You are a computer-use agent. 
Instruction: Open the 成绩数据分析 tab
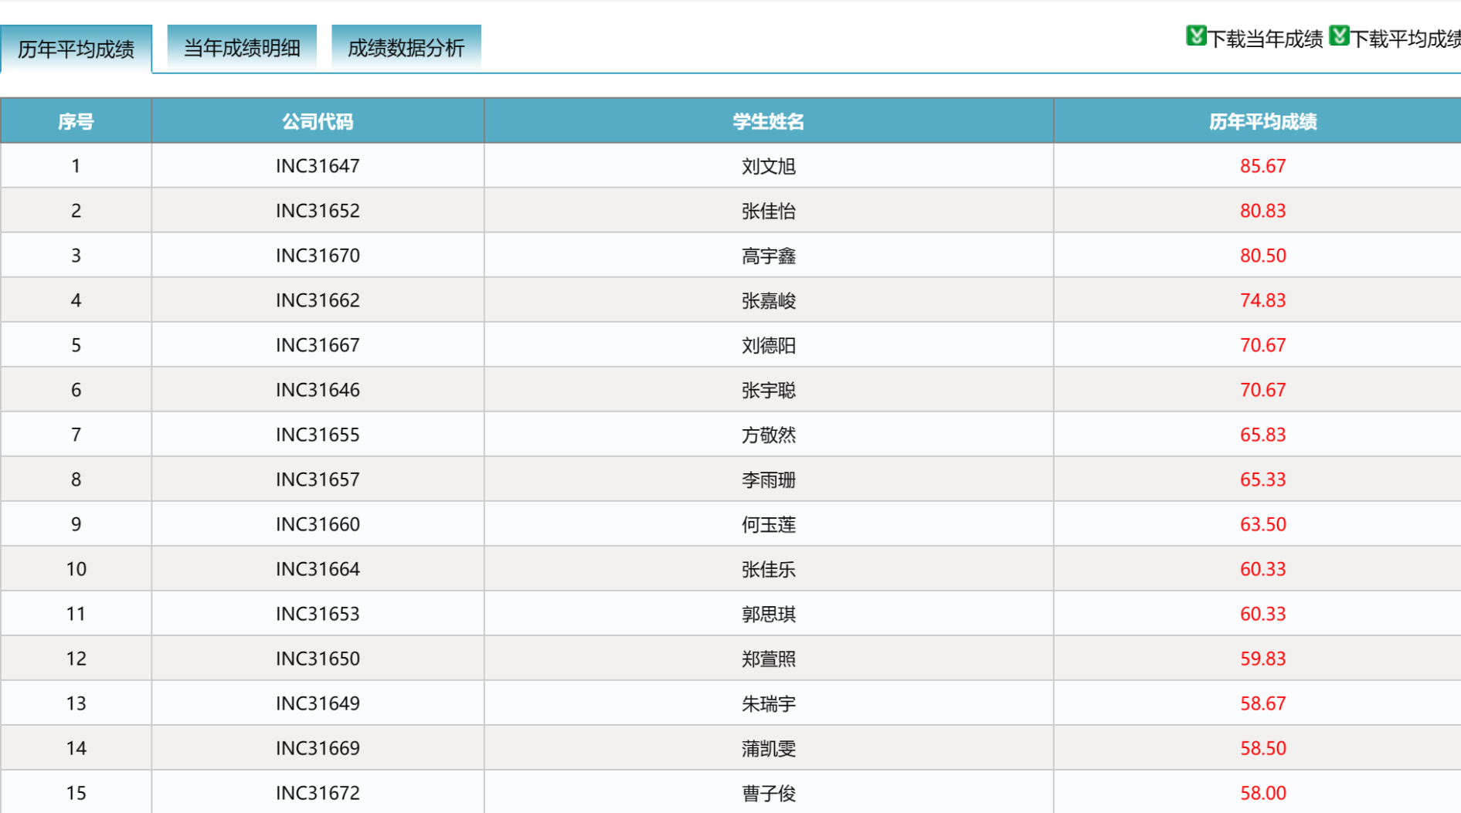pyautogui.click(x=406, y=48)
